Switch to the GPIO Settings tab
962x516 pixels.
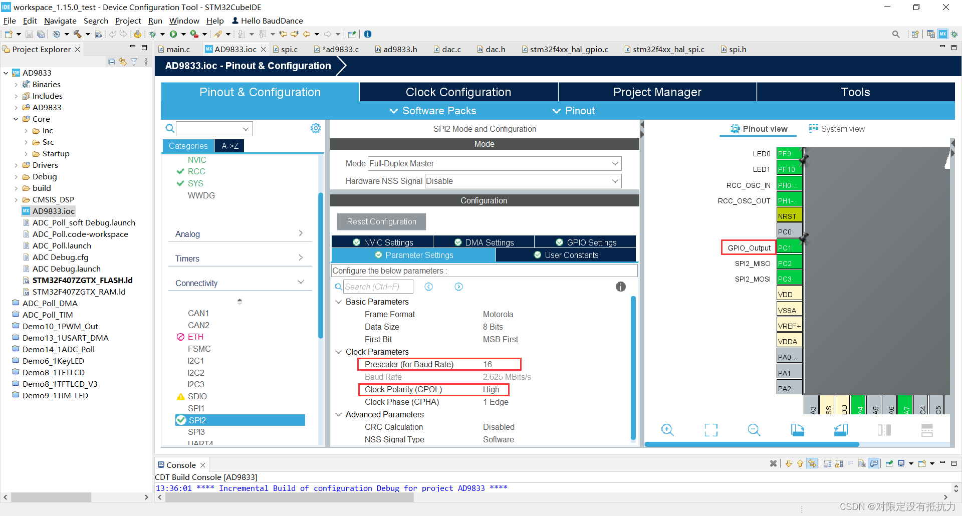point(585,242)
